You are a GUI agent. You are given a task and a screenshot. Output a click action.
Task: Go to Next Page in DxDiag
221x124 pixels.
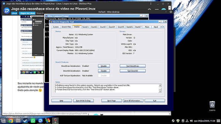click(111, 101)
